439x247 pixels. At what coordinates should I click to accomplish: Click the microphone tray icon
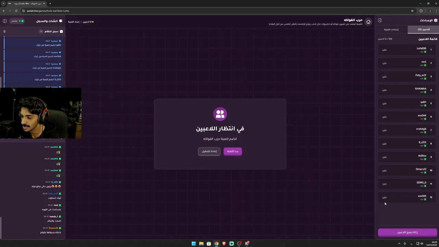[405, 244]
